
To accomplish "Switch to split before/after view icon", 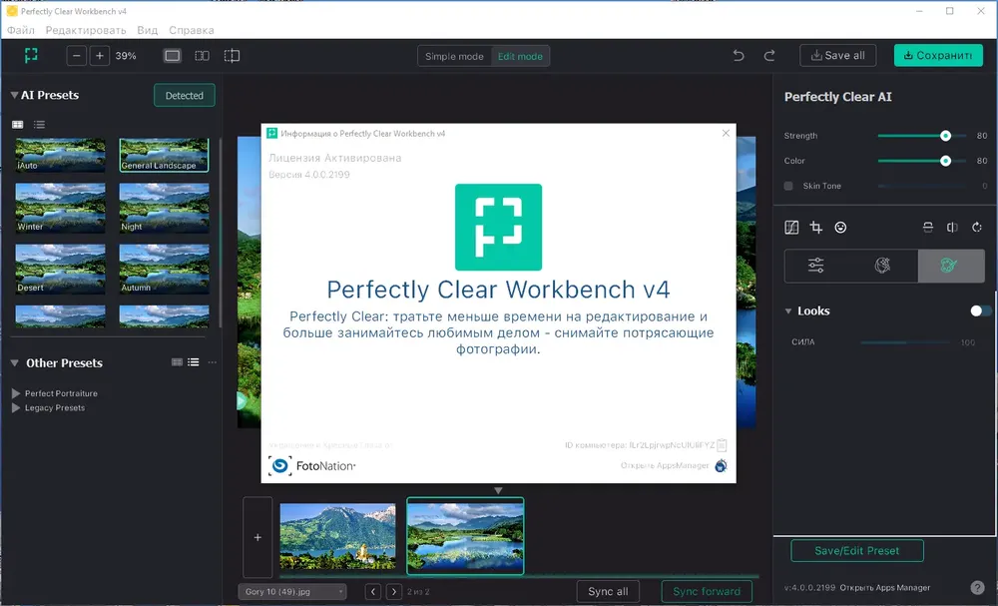I will coord(202,56).
